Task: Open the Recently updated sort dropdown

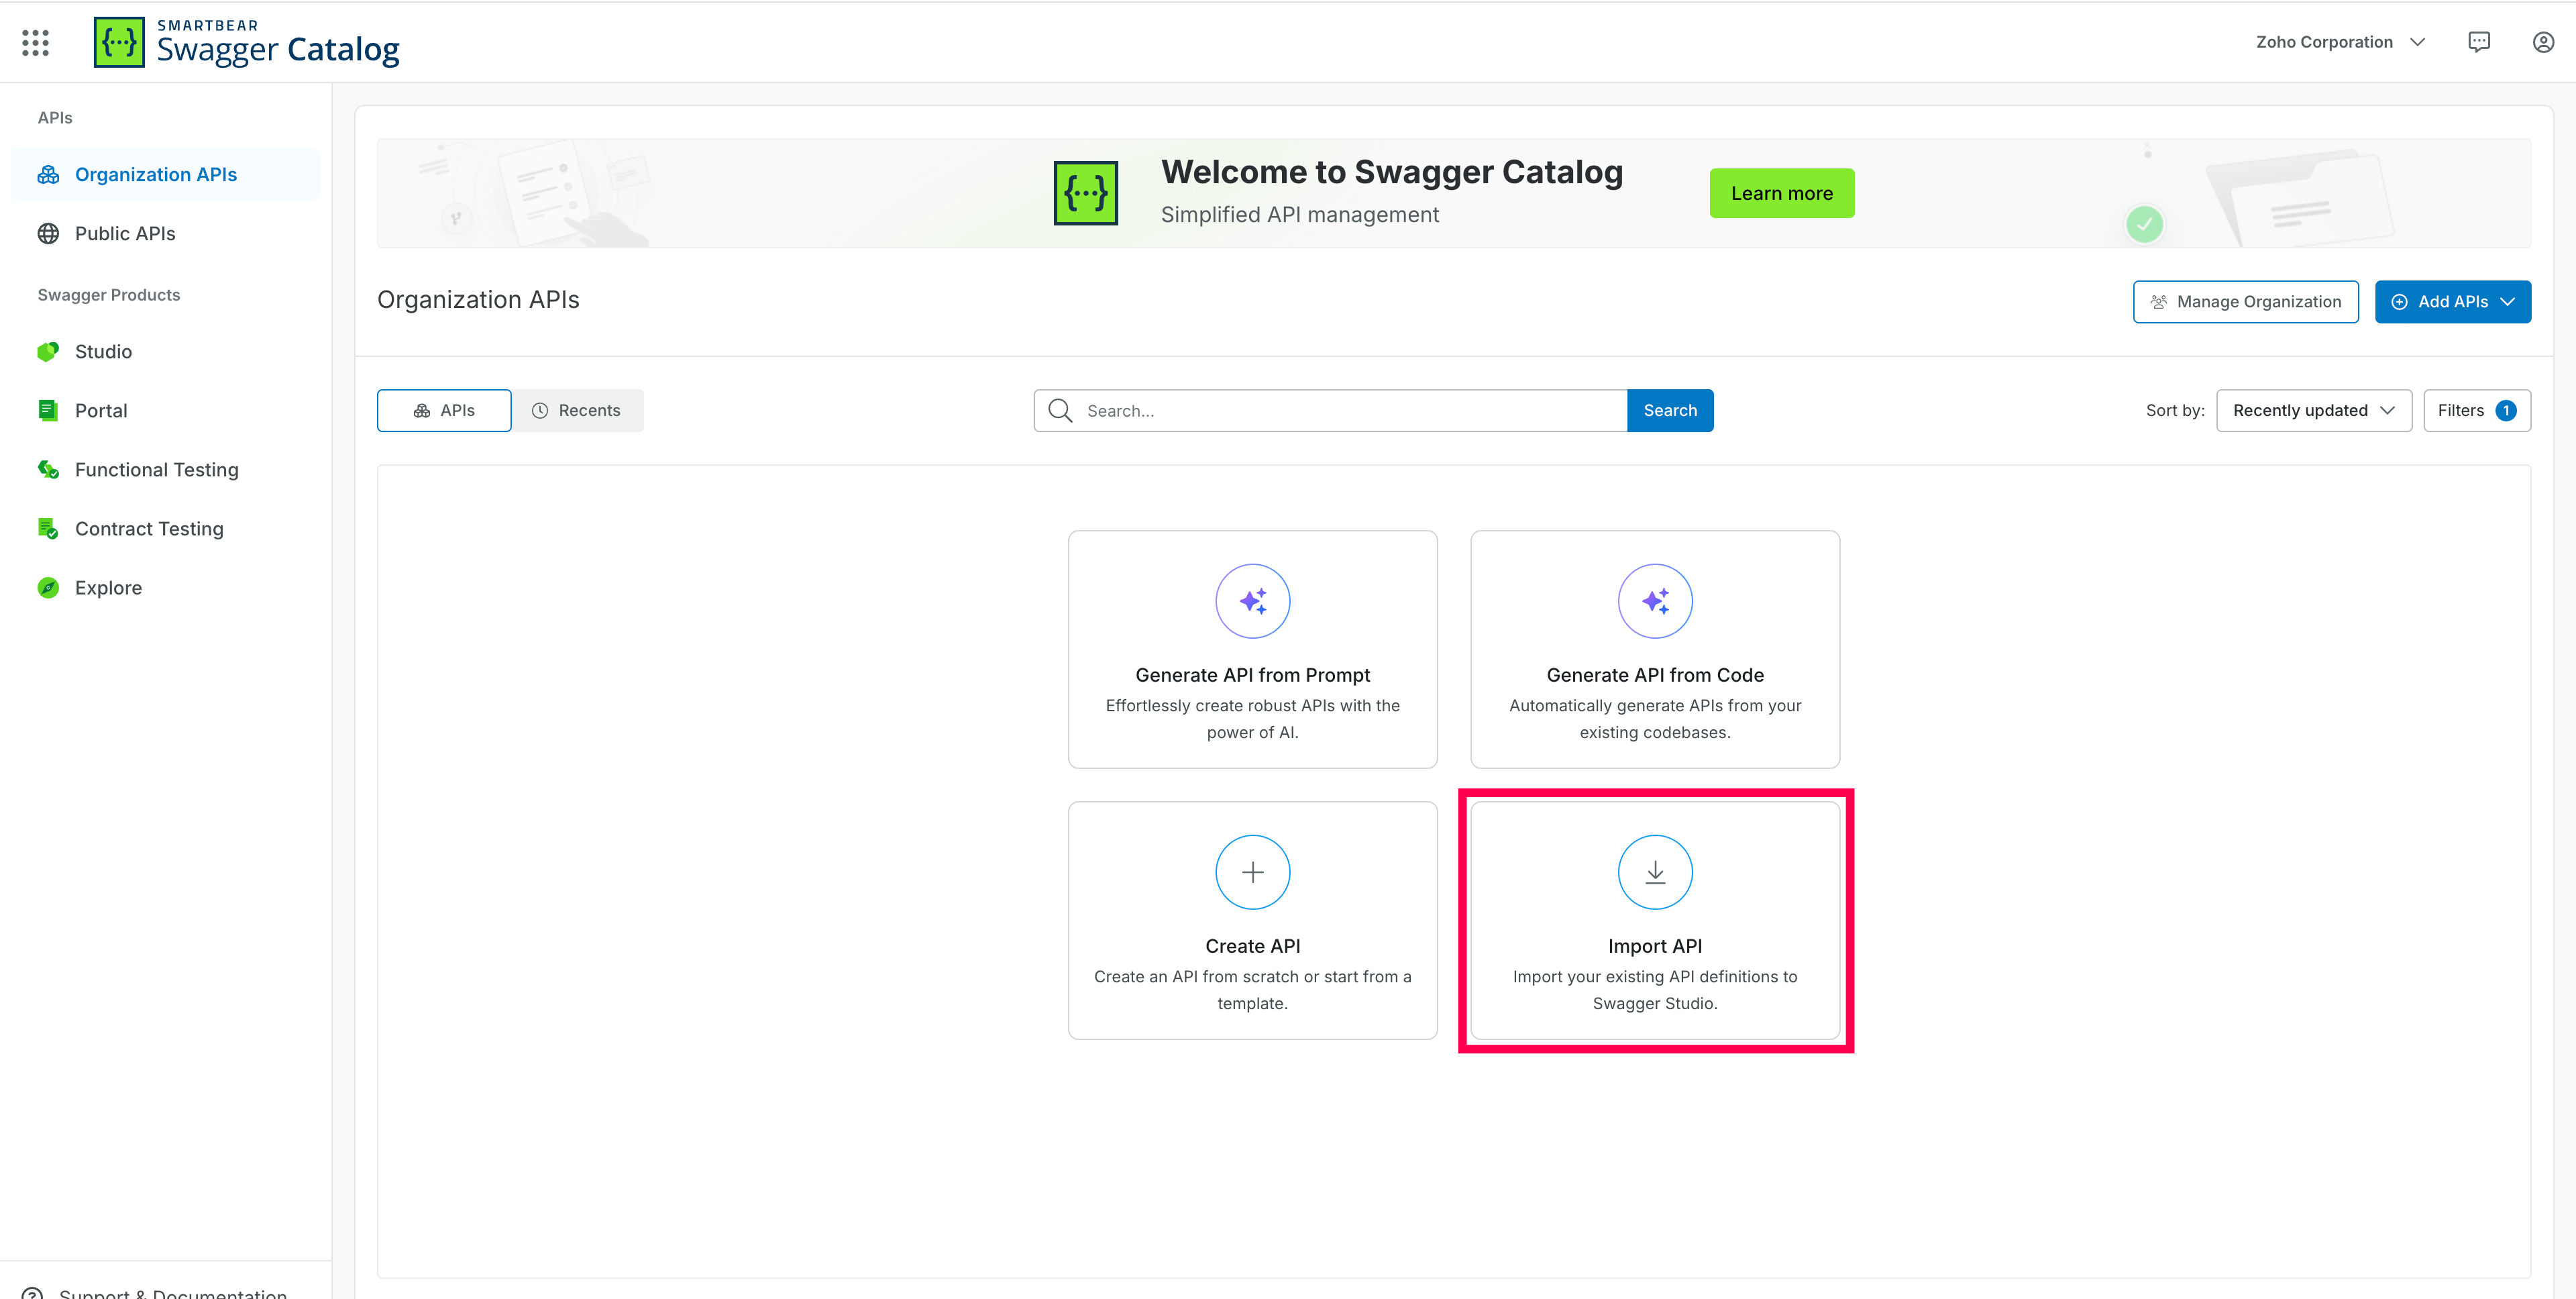Action: [2313, 411]
